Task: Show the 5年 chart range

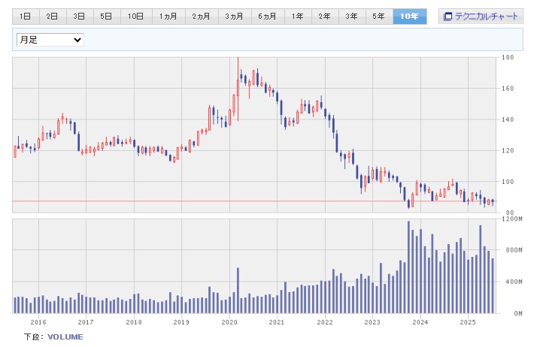Action: (379, 17)
